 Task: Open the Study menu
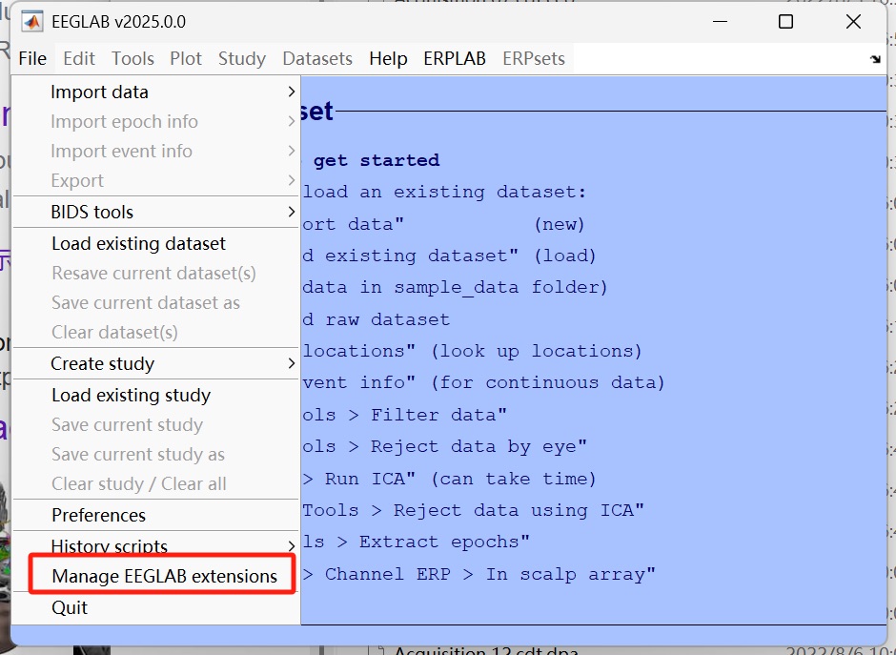coord(241,58)
